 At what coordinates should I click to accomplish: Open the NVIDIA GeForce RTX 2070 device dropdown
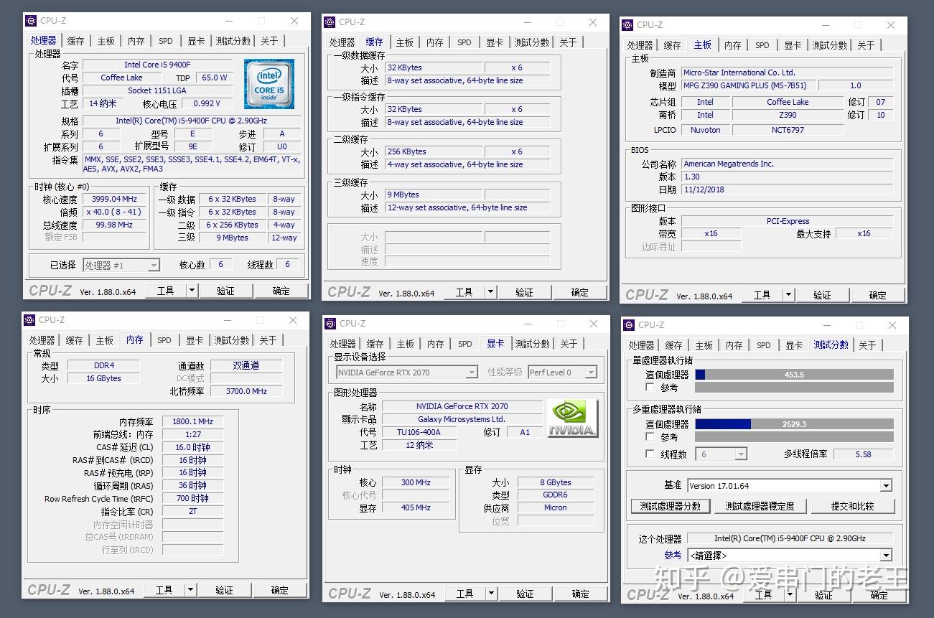point(472,372)
